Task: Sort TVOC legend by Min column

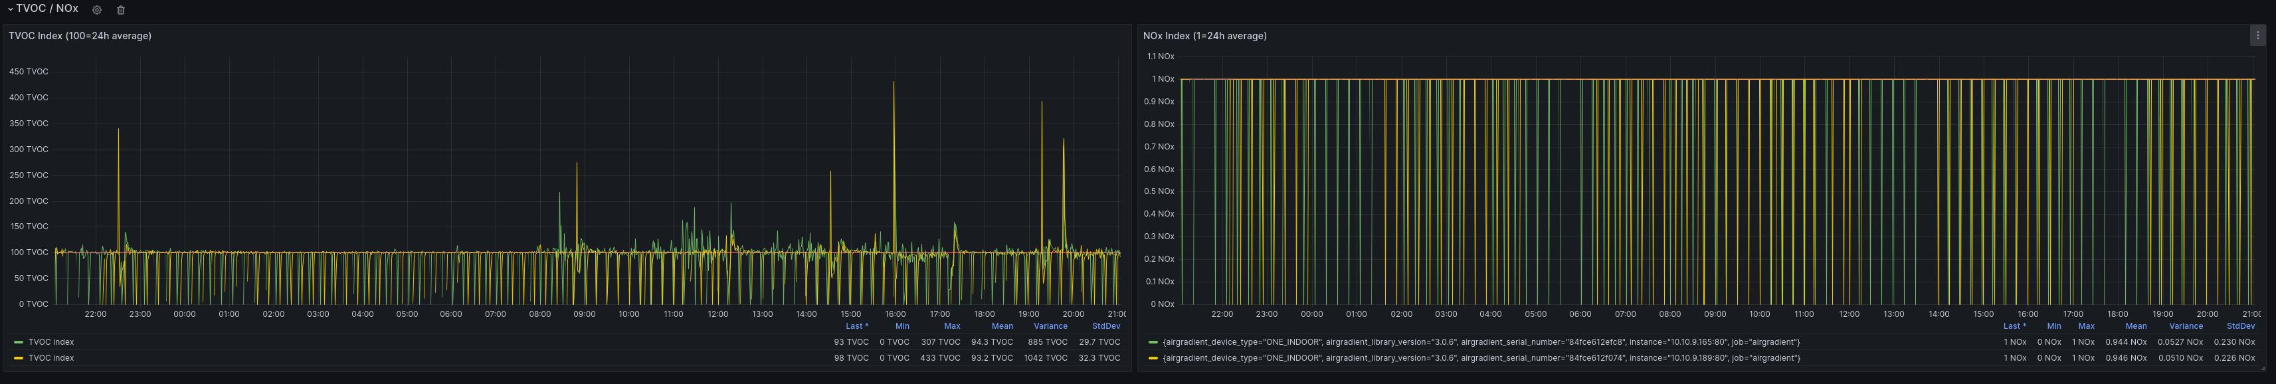Action: coord(902,326)
